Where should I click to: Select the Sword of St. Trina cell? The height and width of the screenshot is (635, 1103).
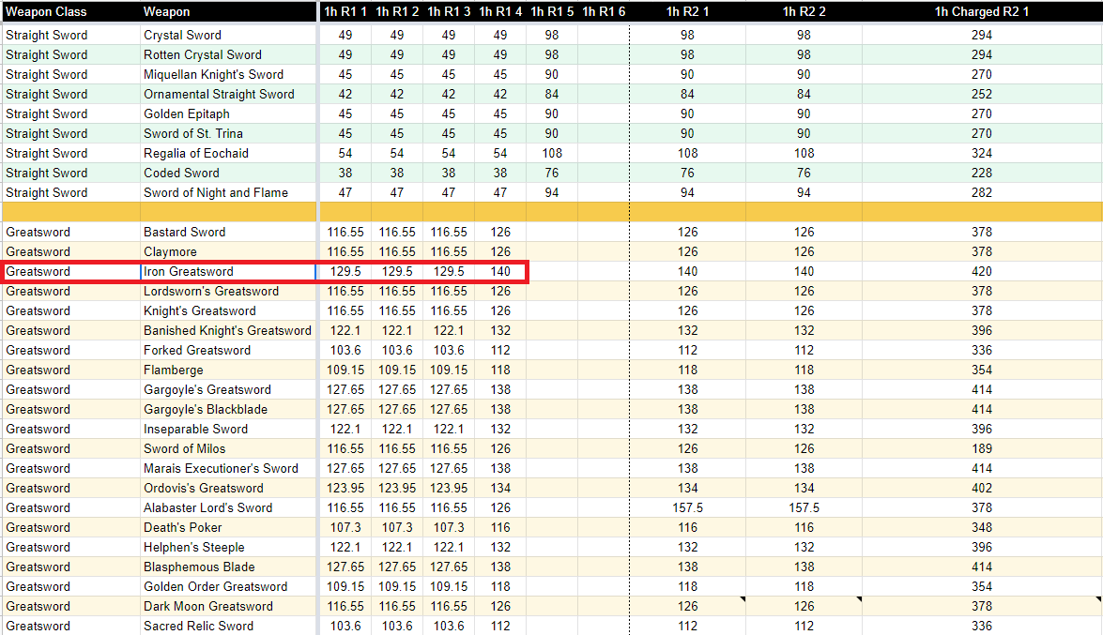[x=228, y=133]
